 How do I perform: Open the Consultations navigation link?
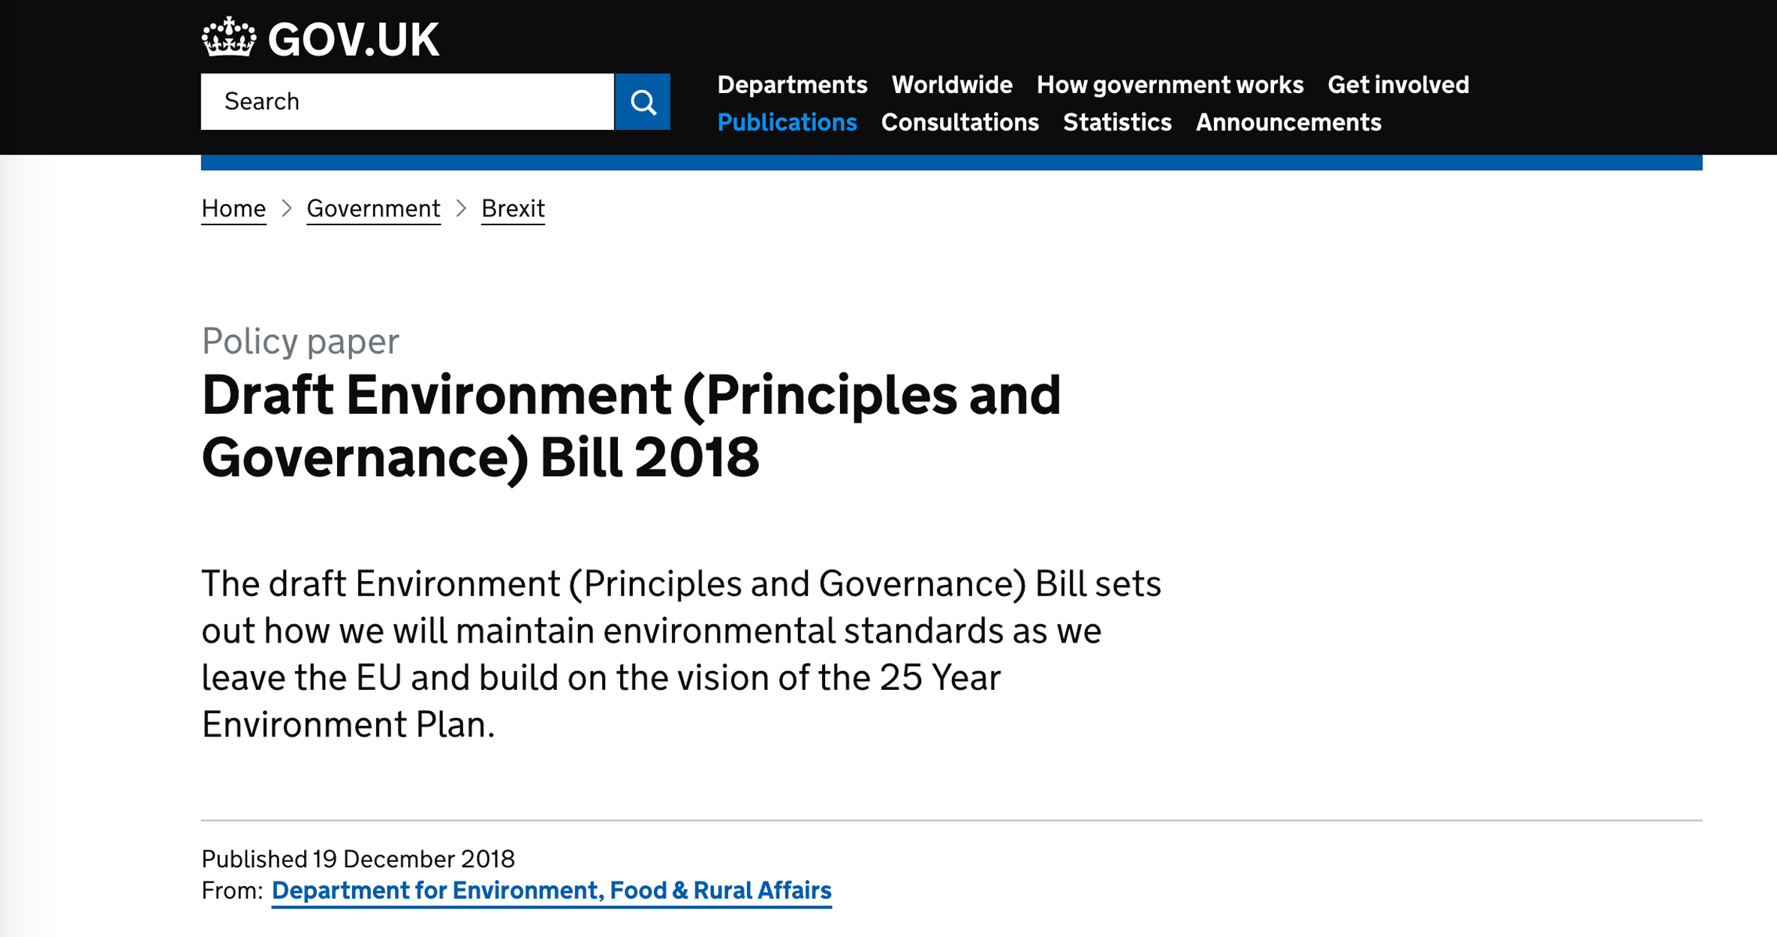959,122
